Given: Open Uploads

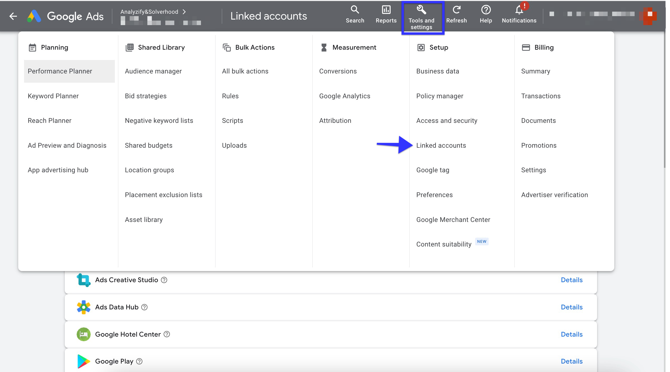Looking at the screenshot, I should 234,145.
